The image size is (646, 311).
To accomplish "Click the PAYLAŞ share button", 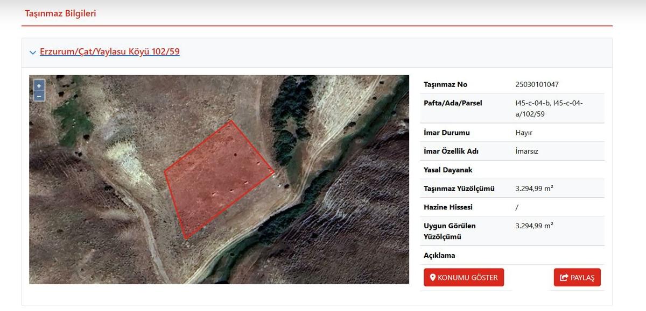I will 577,277.
